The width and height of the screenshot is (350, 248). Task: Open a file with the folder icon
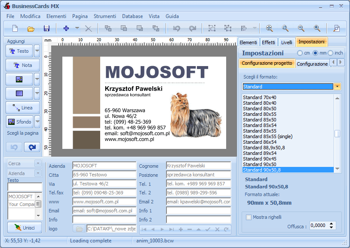[x=31, y=29]
